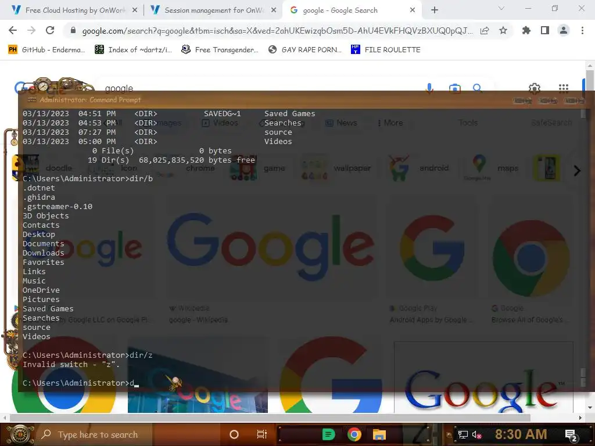This screenshot has width=595, height=446.
Task: Select the News search tab
Action: point(341,123)
